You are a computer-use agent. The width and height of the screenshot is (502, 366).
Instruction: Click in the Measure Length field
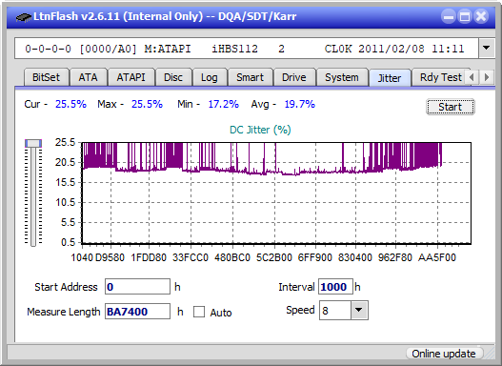point(138,312)
